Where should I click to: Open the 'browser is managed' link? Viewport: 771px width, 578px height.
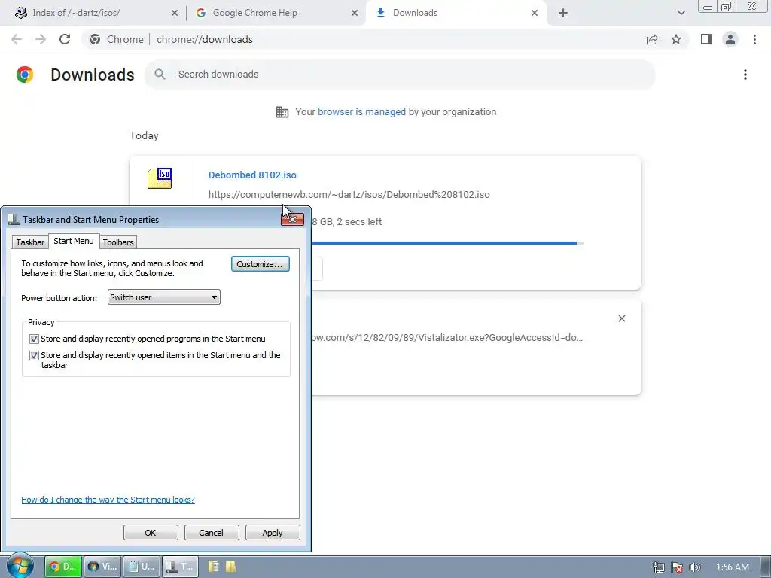point(362,112)
